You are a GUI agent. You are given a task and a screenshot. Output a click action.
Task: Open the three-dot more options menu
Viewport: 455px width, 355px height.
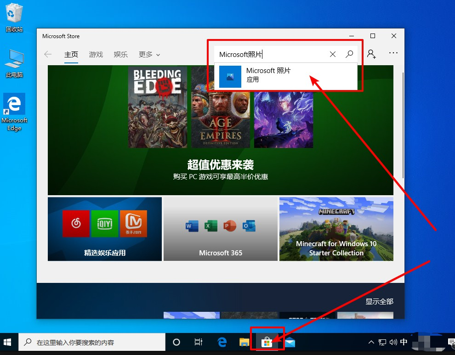(393, 53)
